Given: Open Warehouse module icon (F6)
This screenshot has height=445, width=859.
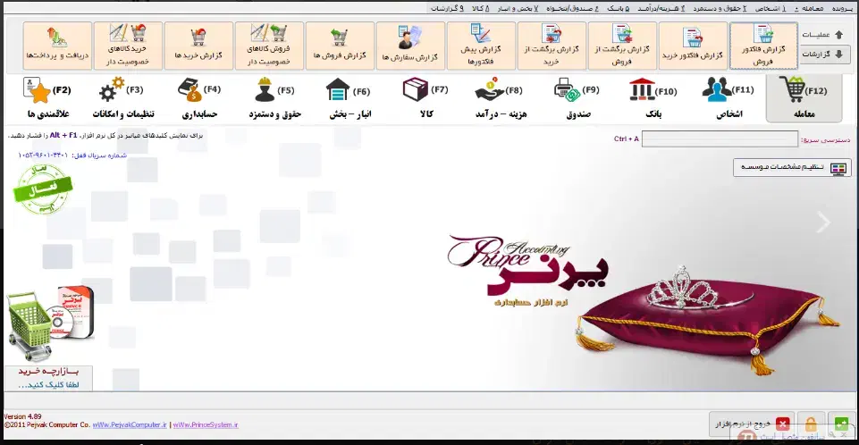Looking at the screenshot, I should point(337,92).
